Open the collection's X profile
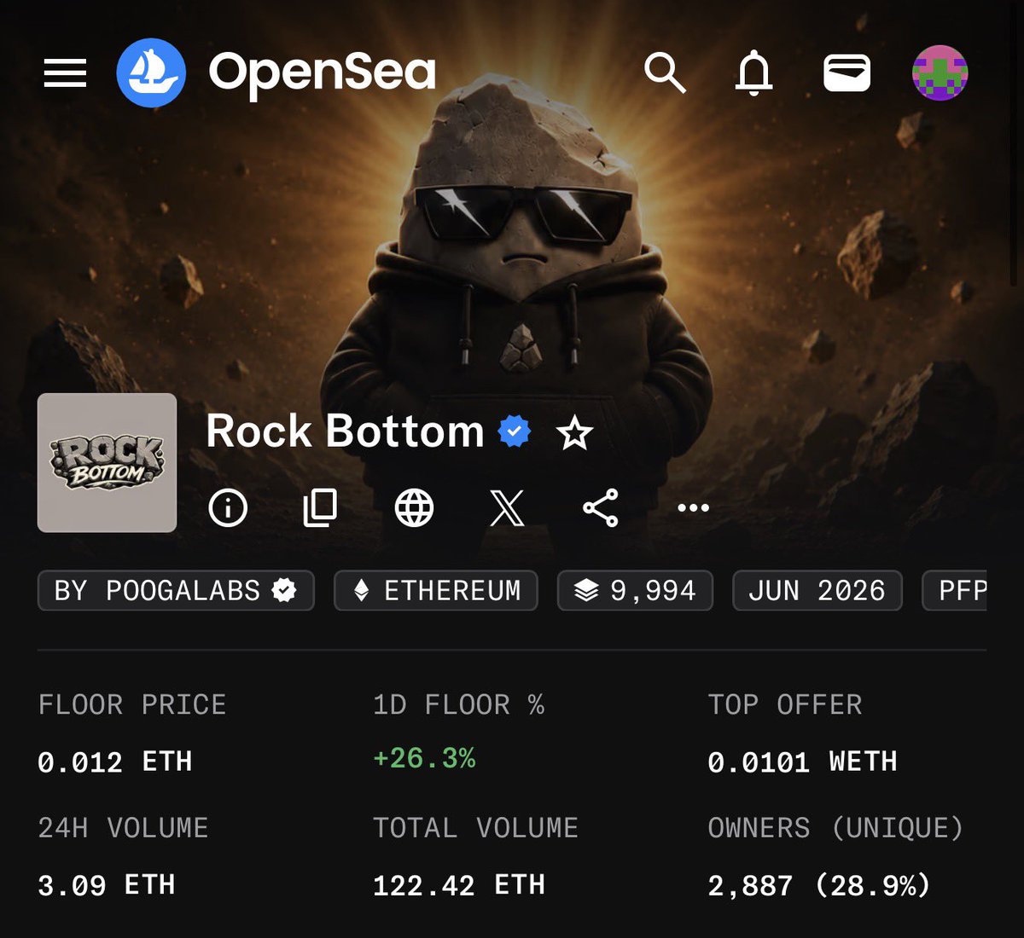The width and height of the screenshot is (1024, 938). (507, 508)
